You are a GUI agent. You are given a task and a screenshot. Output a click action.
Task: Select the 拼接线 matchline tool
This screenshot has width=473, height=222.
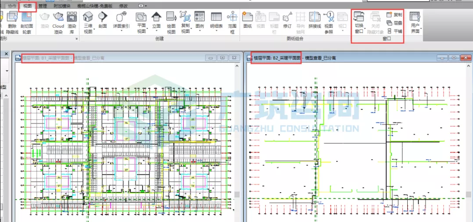[315, 20]
